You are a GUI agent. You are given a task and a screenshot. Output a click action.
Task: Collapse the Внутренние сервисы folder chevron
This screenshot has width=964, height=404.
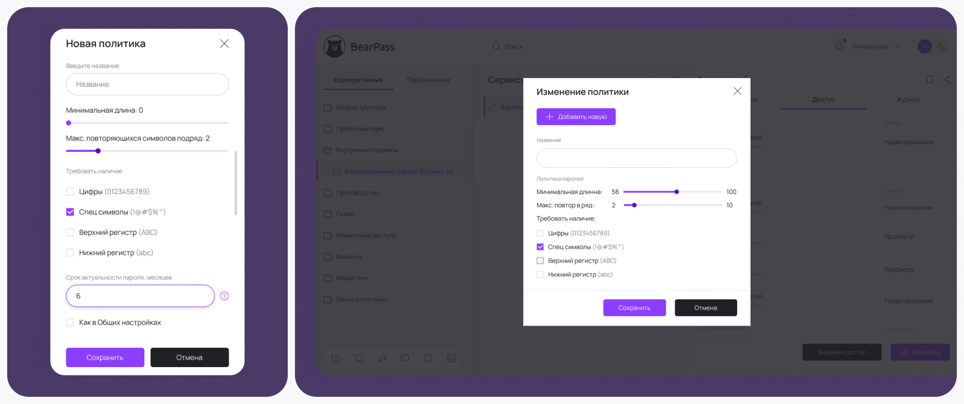pyautogui.click(x=458, y=150)
